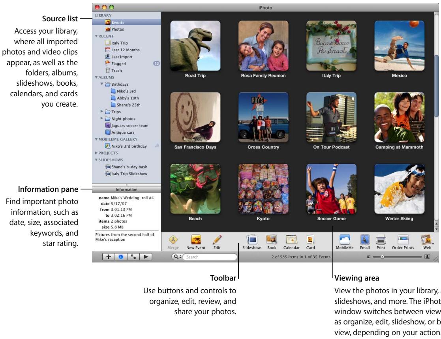
Task: Select the Kyoto event
Action: 263,189
